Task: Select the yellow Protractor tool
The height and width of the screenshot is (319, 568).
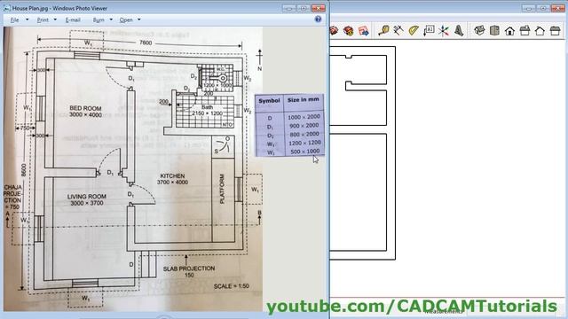Action: pos(414,30)
